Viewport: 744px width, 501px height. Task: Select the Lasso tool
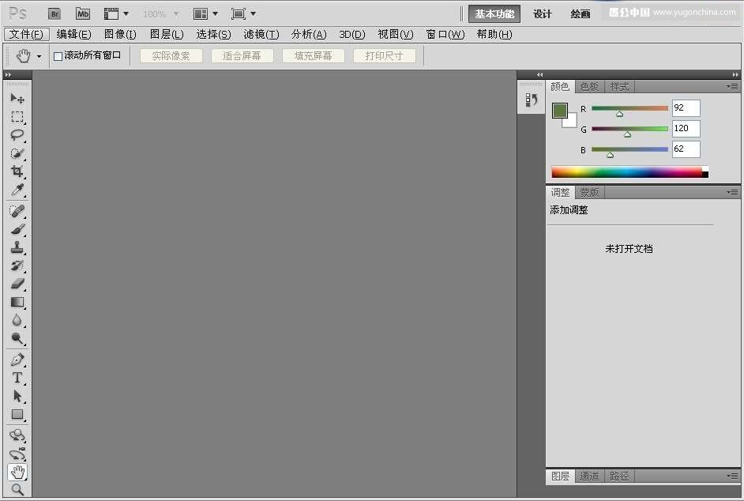tap(17, 135)
